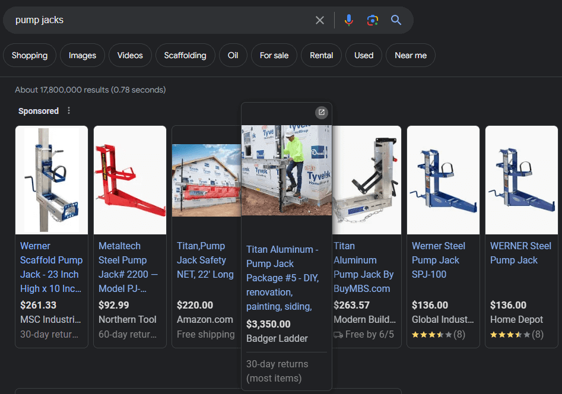This screenshot has width=562, height=394.
Task: Open Titan,Pump Jack Safety NET link
Action: pos(205,260)
